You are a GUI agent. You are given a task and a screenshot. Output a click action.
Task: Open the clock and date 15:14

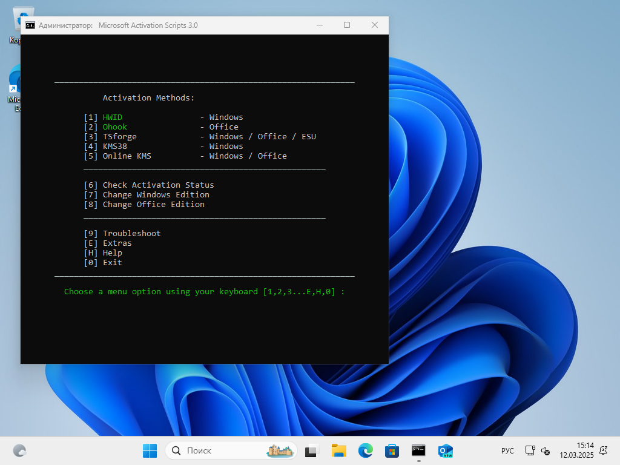576,450
